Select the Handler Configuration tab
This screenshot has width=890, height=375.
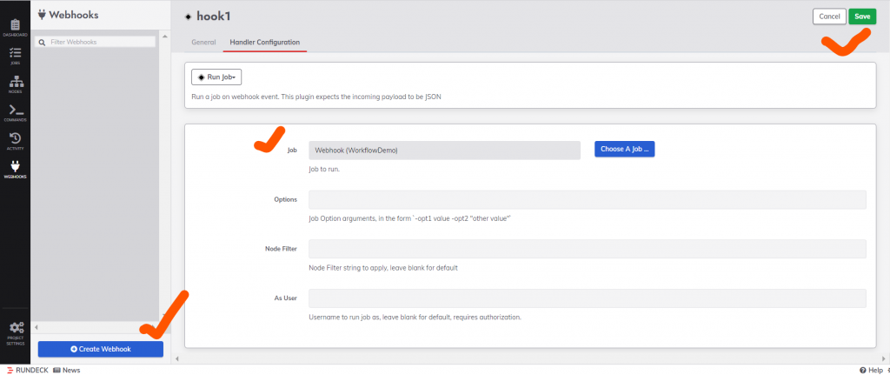(264, 42)
